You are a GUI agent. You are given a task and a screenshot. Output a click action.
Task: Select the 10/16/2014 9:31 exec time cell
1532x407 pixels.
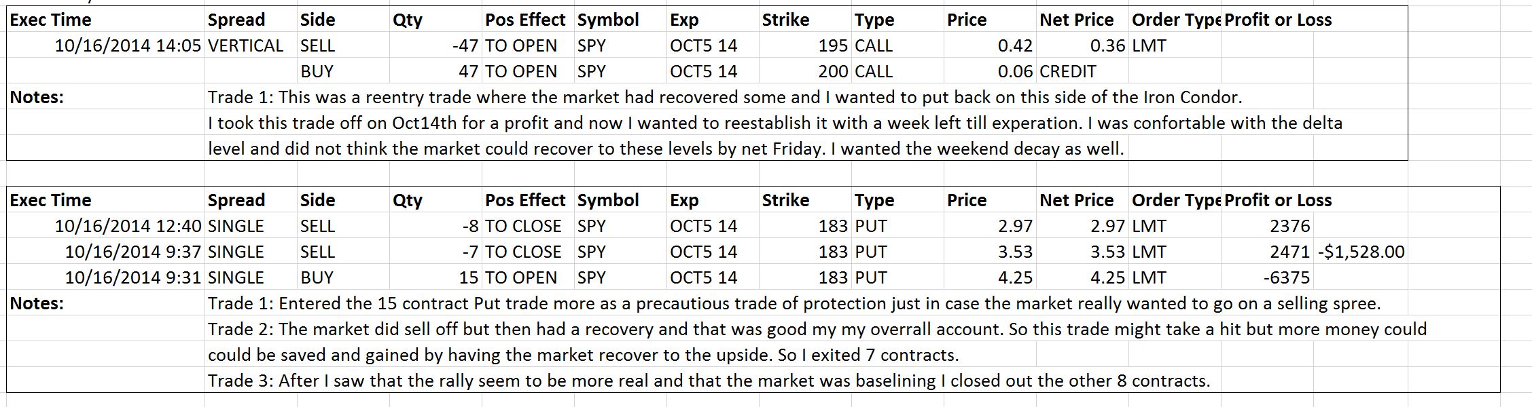click(105, 277)
